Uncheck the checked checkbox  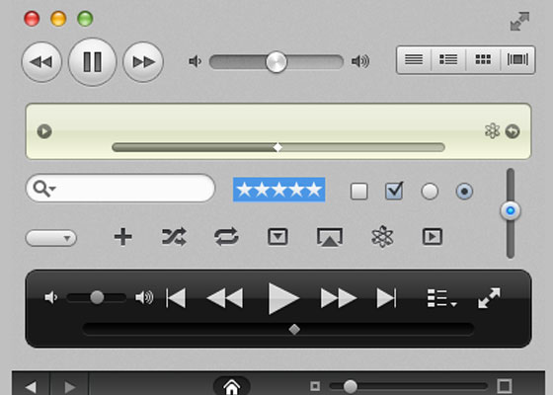pos(394,191)
